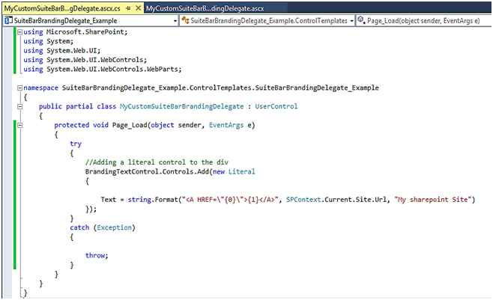
Task: Select the MyCustomSuiteBarB...gDelegate.ascx.cs tab
Action: [x=62, y=8]
